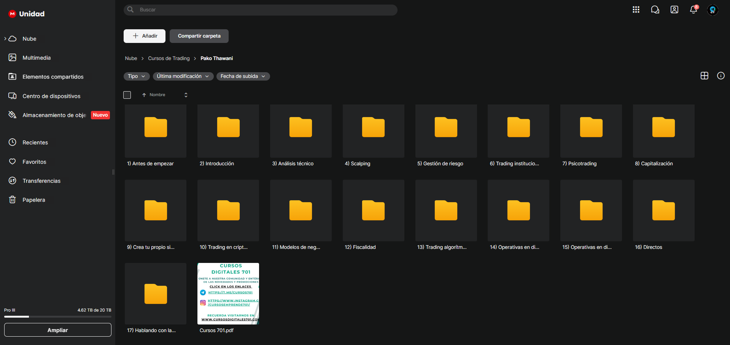Open the notifications bell
The height and width of the screenshot is (345, 730).
point(693,10)
